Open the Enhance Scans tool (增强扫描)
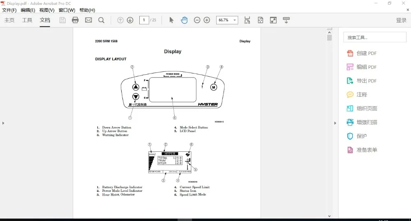This screenshot has width=411, height=221. (x=362, y=122)
